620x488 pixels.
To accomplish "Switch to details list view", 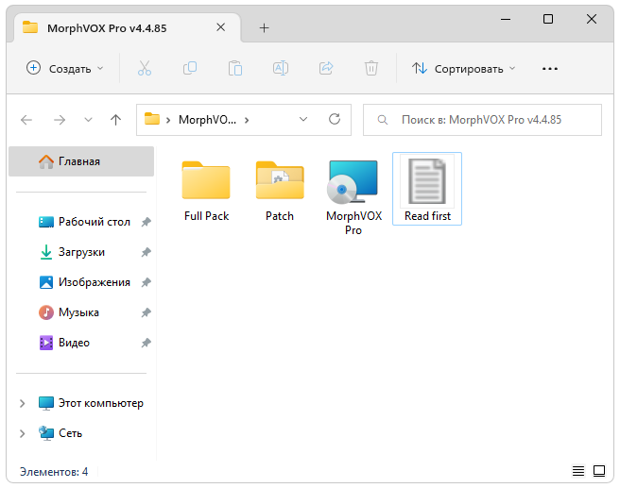I will point(578,471).
